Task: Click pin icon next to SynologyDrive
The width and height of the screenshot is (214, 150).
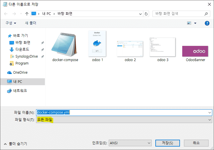Action: click(x=42, y=57)
